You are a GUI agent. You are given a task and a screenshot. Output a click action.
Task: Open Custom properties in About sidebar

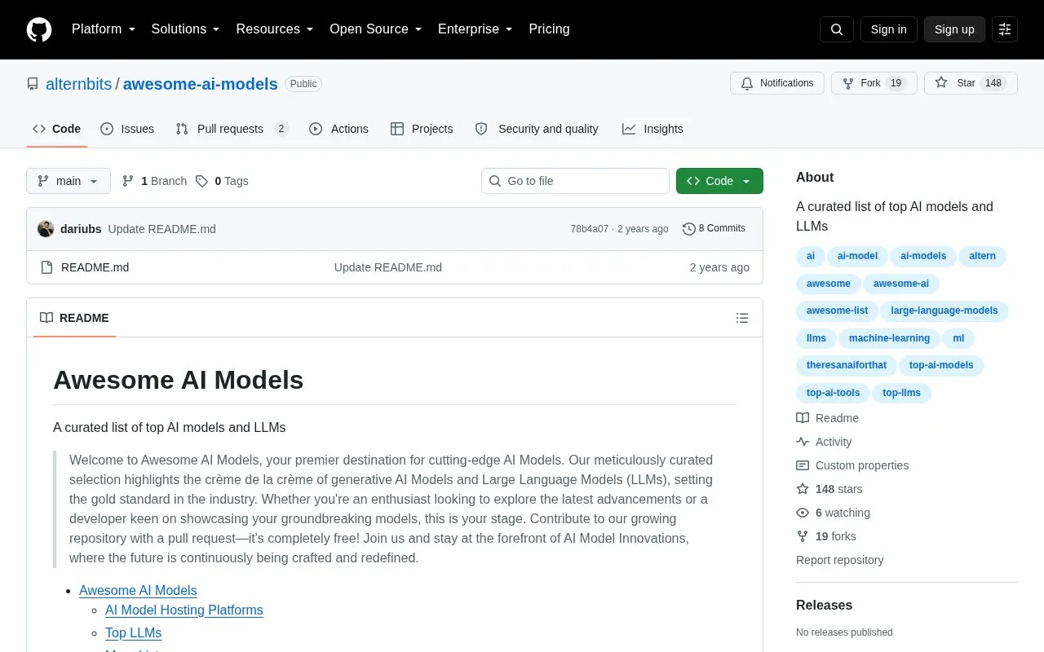click(852, 465)
